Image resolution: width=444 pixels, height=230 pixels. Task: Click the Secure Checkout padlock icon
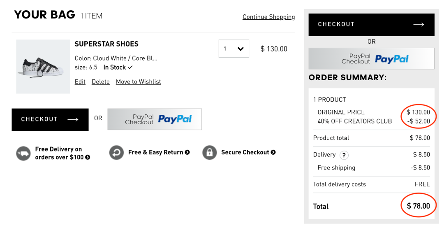coord(210,152)
